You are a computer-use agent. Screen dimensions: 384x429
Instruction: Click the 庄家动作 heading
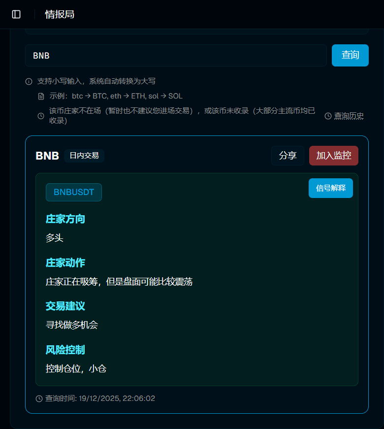[65, 263]
